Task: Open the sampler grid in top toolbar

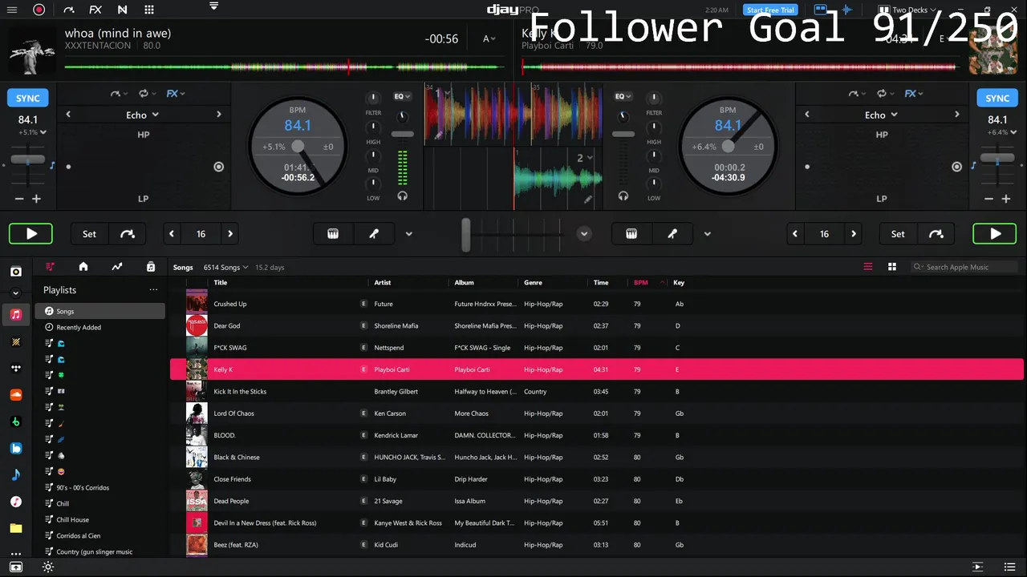Action: [149, 10]
